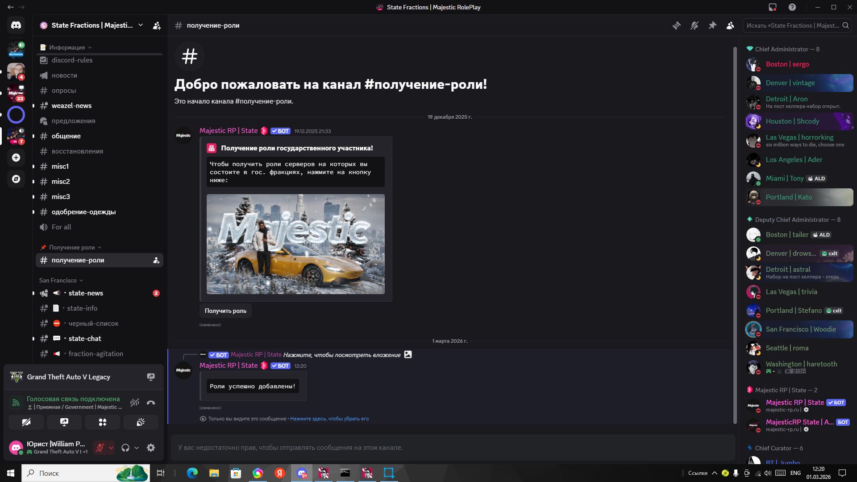The height and width of the screenshot is (482, 857).
Task: Click the Add a Server plus icon
Action: 16,158
